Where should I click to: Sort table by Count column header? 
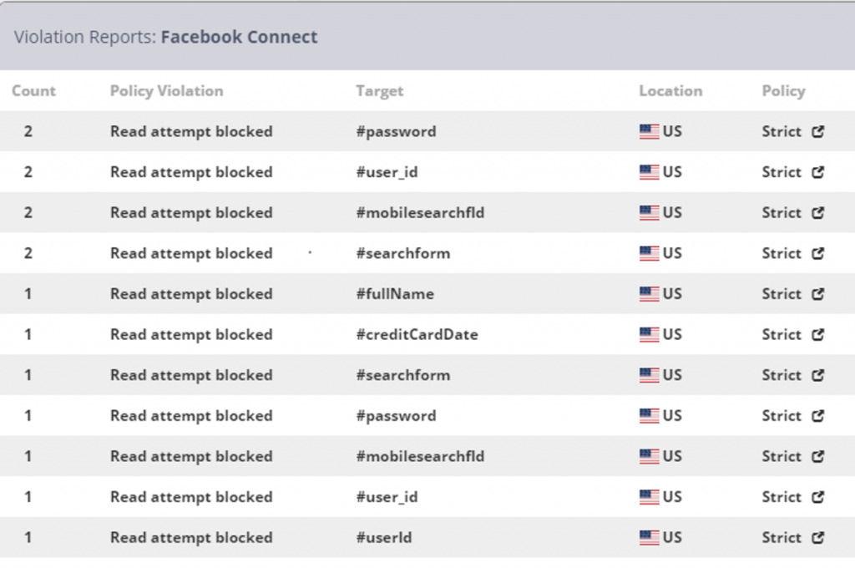33,90
